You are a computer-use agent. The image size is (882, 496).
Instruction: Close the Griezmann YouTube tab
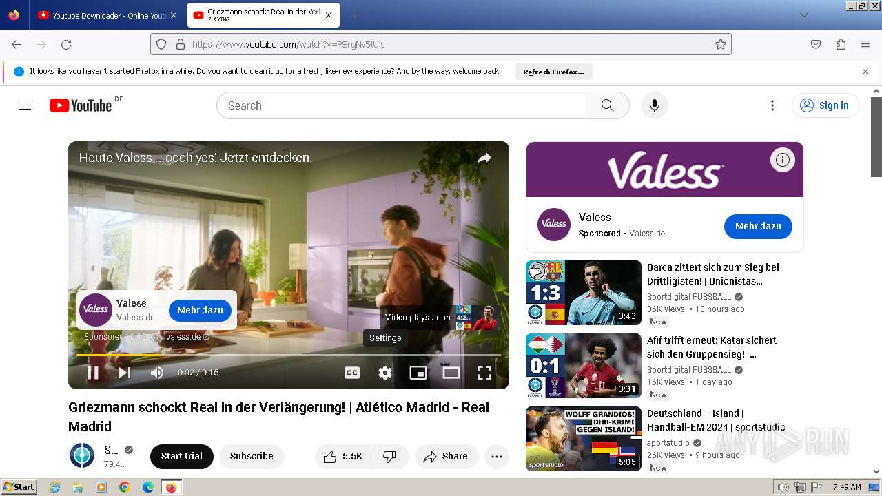[x=329, y=15]
